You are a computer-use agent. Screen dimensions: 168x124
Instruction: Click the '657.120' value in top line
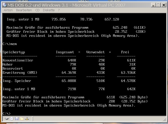pos(112,19)
